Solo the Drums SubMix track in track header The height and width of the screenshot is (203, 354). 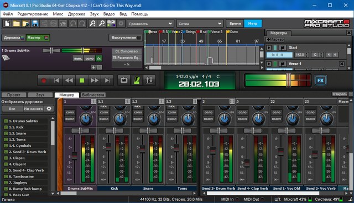(x=90, y=58)
